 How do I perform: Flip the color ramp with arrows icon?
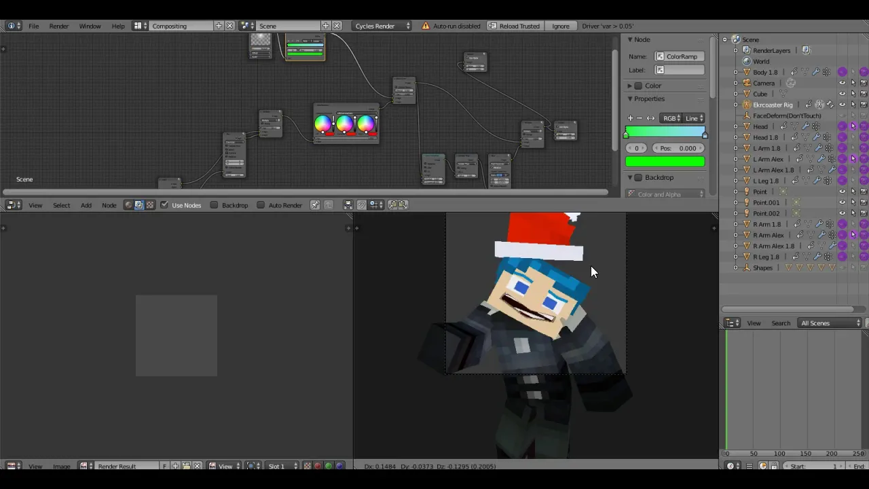(x=650, y=118)
